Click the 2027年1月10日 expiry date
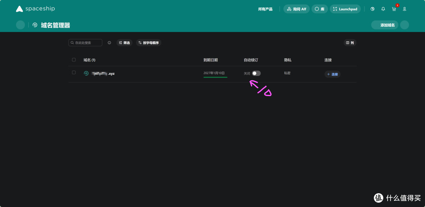The image size is (425, 207). pos(214,73)
